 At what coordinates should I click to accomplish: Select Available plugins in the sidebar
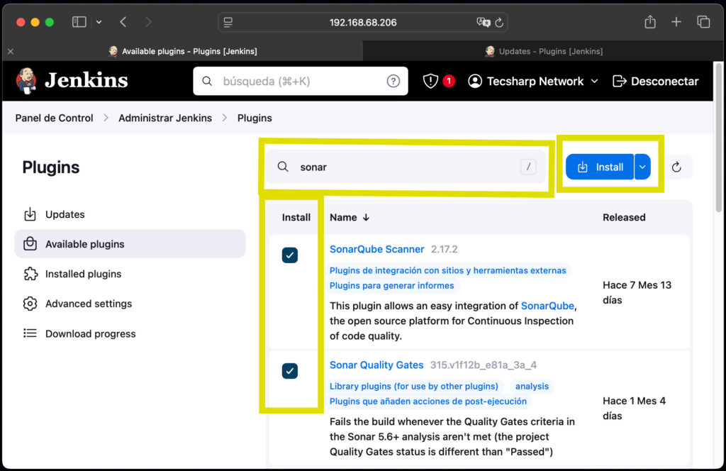click(130, 243)
